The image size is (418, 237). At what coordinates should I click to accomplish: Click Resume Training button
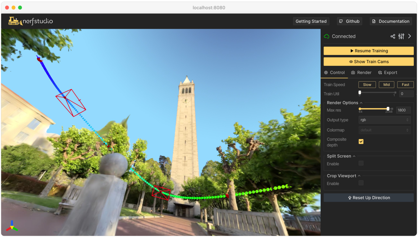point(369,51)
